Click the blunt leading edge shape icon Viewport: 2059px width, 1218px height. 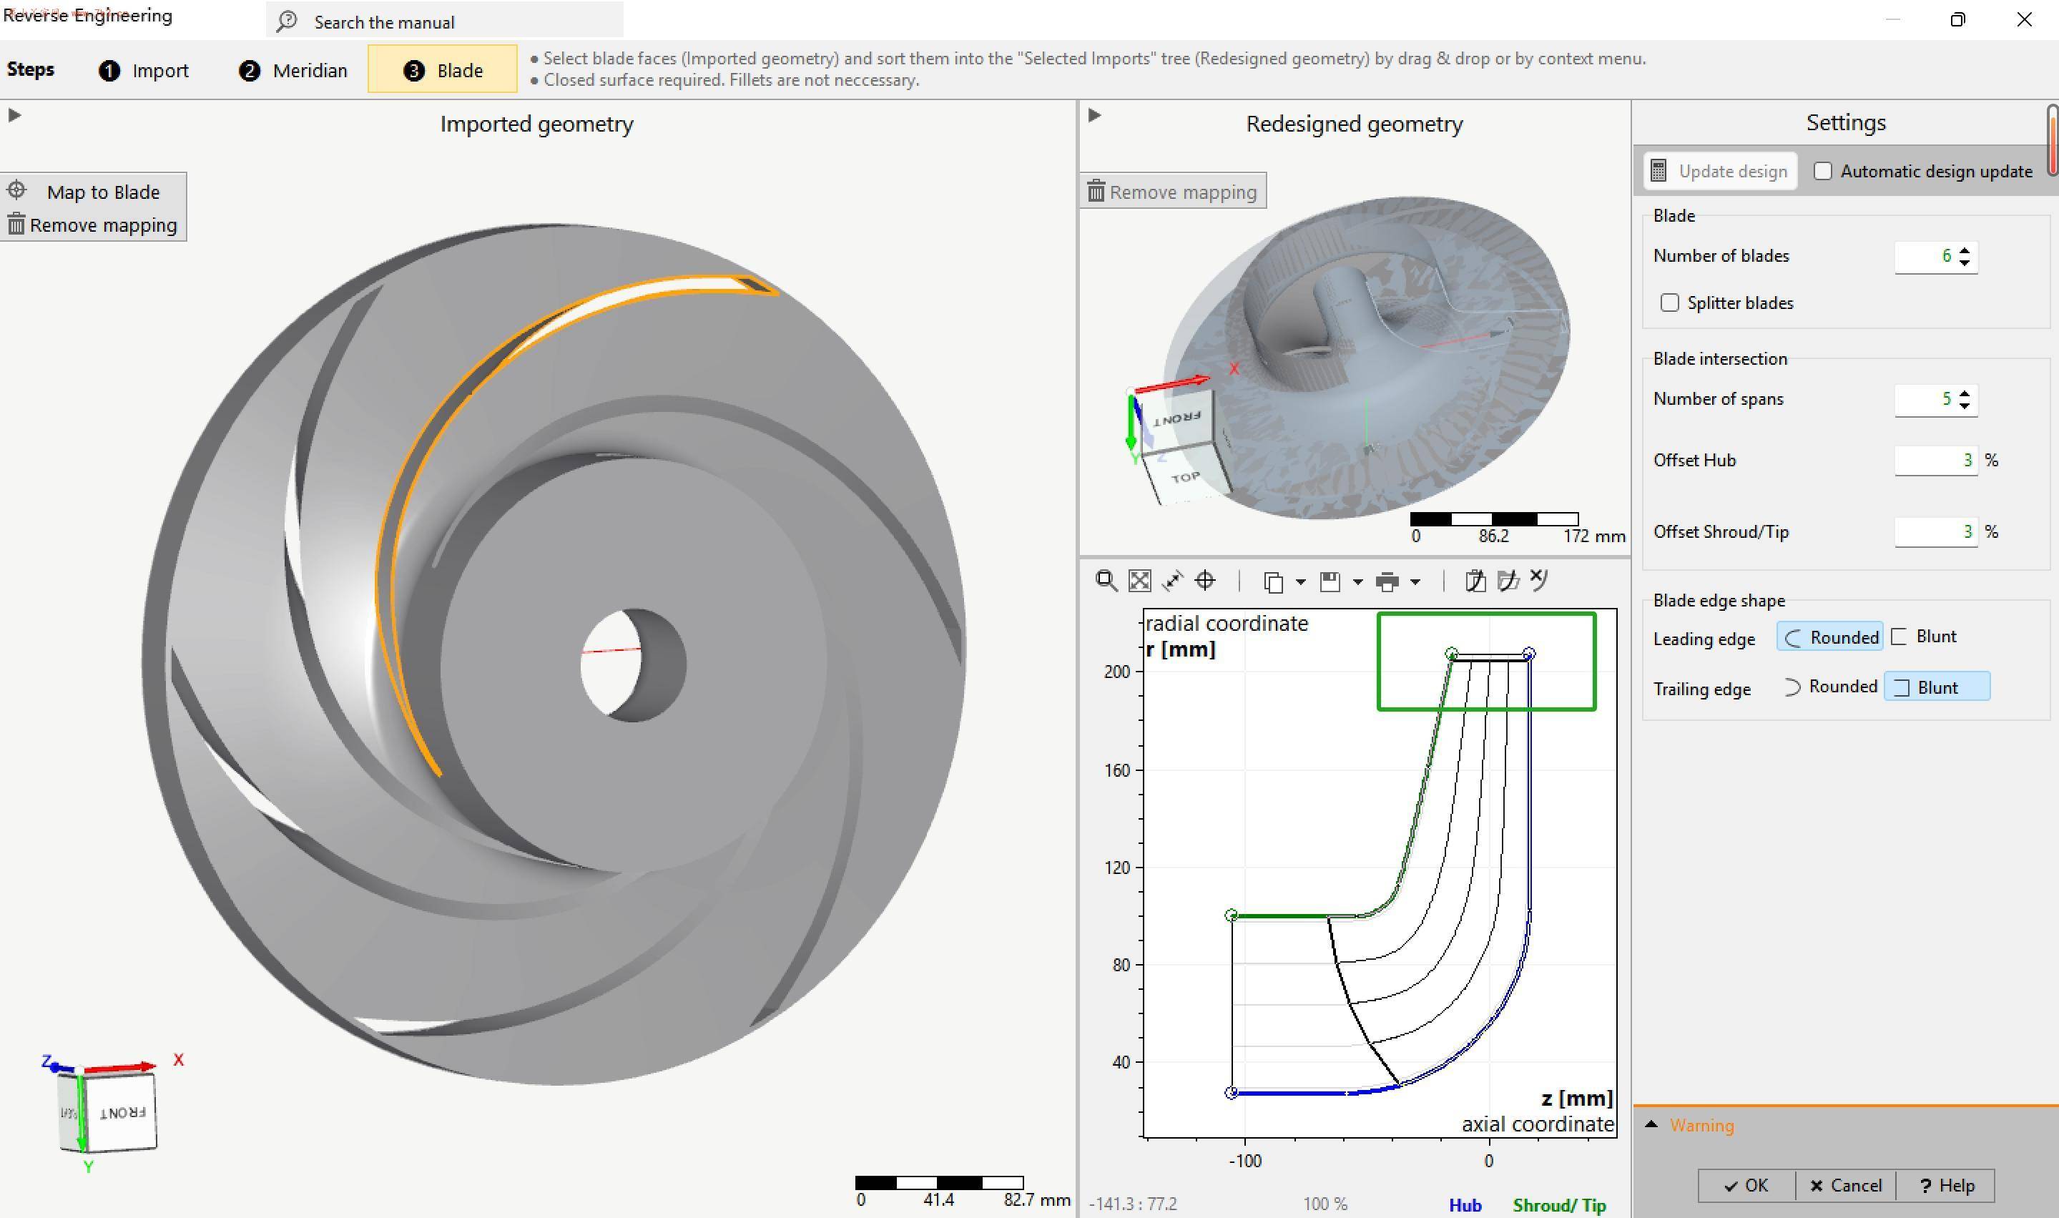pyautogui.click(x=1899, y=637)
